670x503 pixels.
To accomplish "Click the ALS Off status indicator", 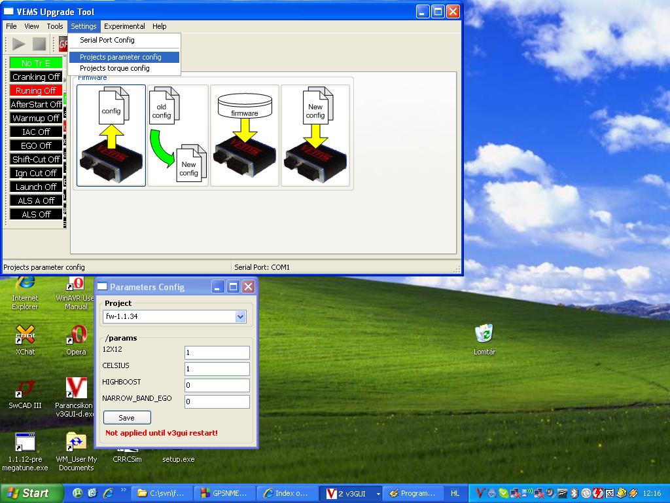I will pyautogui.click(x=36, y=214).
